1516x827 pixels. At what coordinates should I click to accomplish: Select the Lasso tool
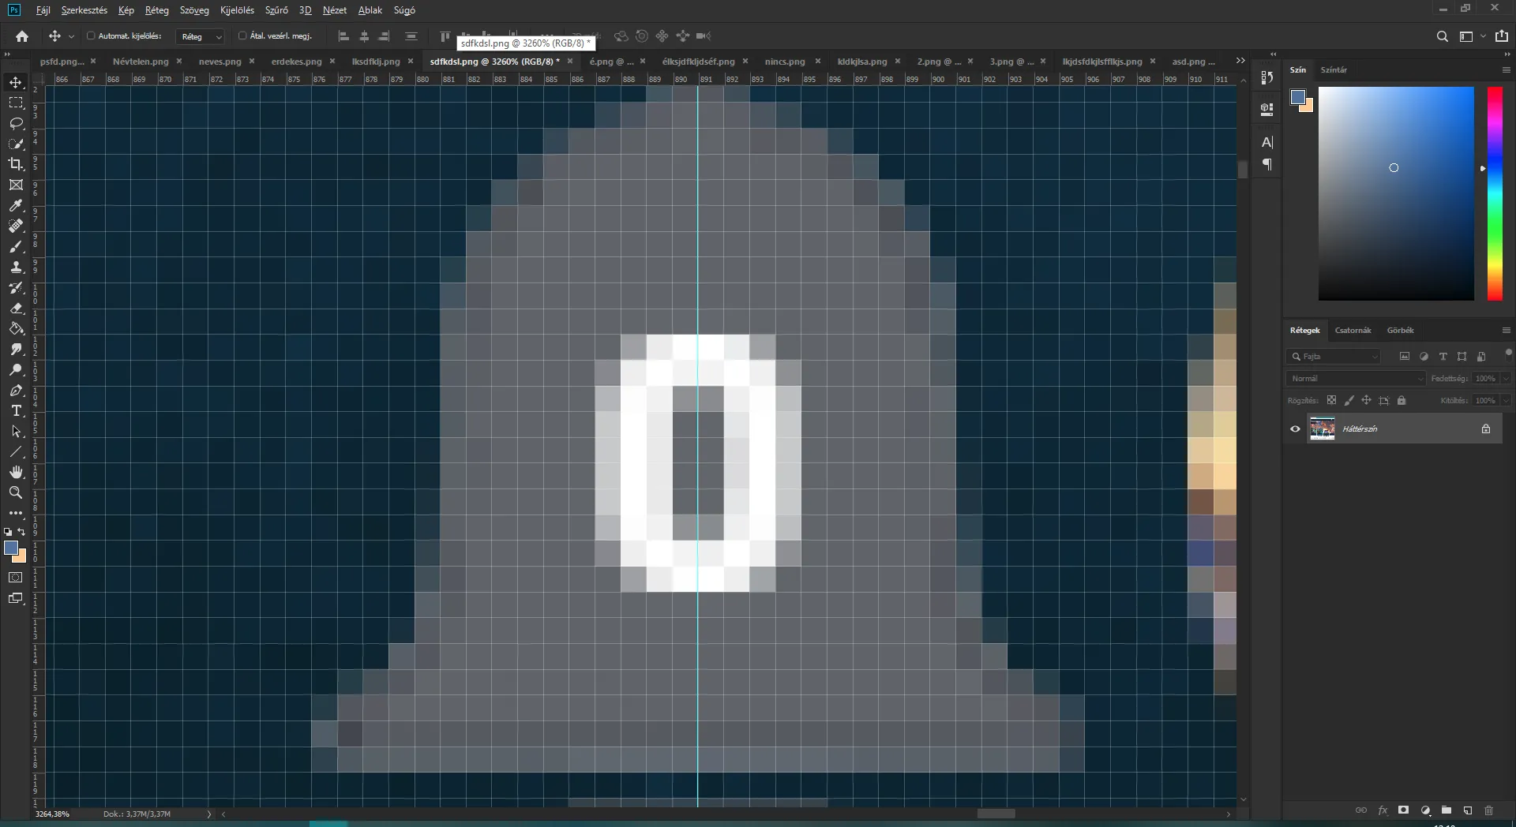[x=16, y=123]
